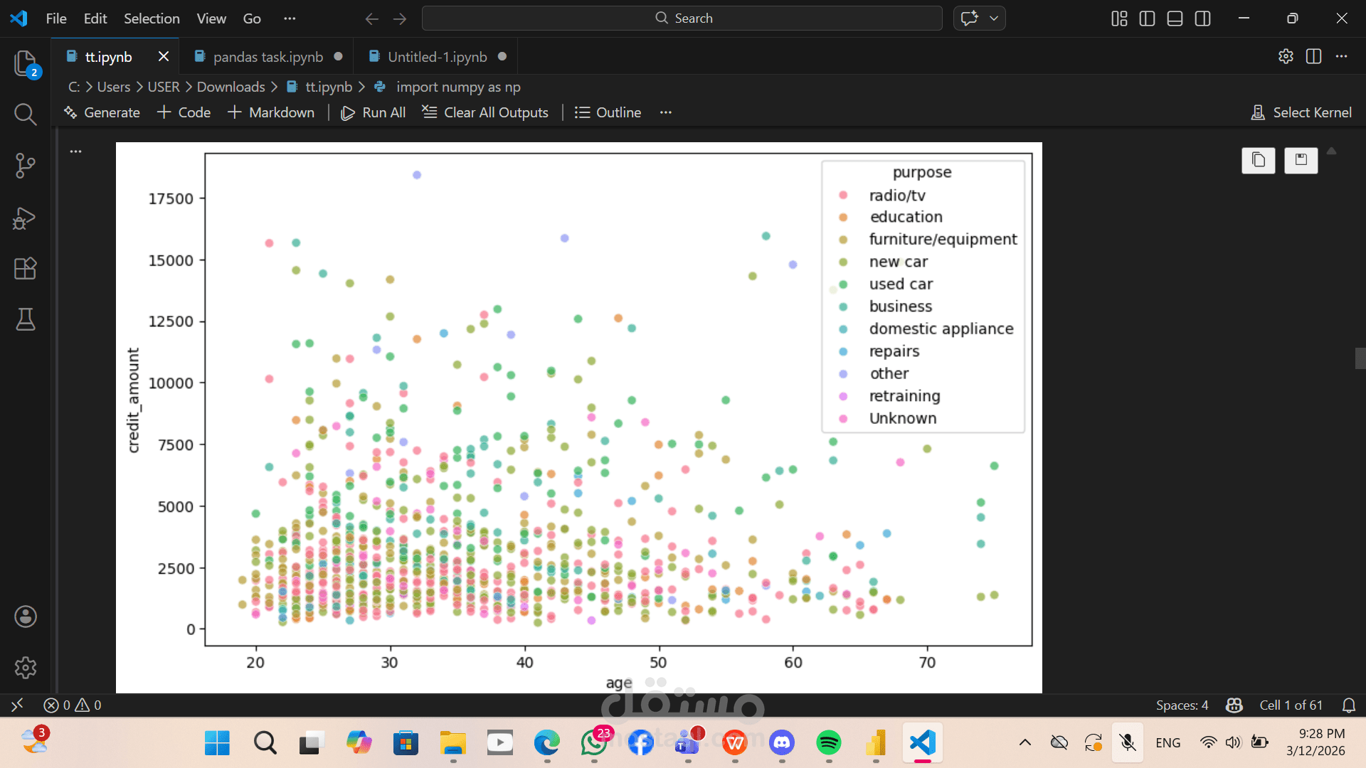1366x768 pixels.
Task: Open the Selection menu
Action: coord(152,18)
